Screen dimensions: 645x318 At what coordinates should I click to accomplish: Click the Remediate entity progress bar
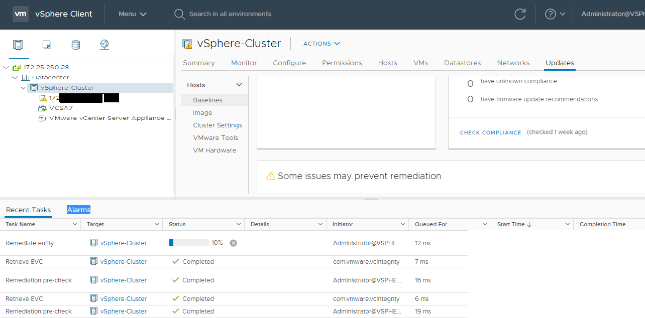coord(189,243)
